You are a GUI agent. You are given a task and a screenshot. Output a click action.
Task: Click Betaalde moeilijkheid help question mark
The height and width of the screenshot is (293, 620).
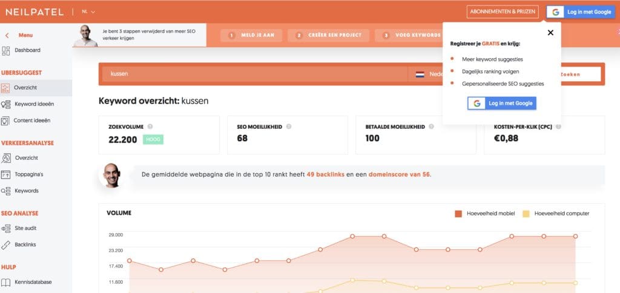click(431, 127)
